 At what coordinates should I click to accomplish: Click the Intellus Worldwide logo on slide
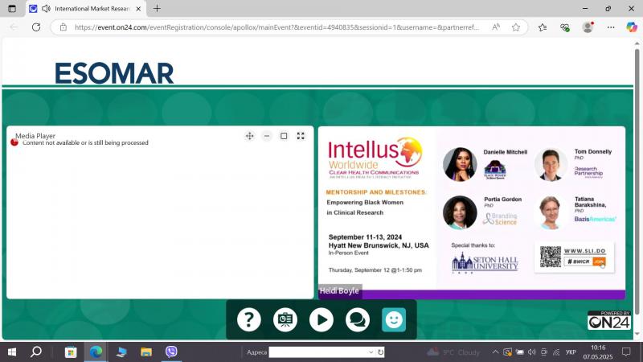(375, 157)
